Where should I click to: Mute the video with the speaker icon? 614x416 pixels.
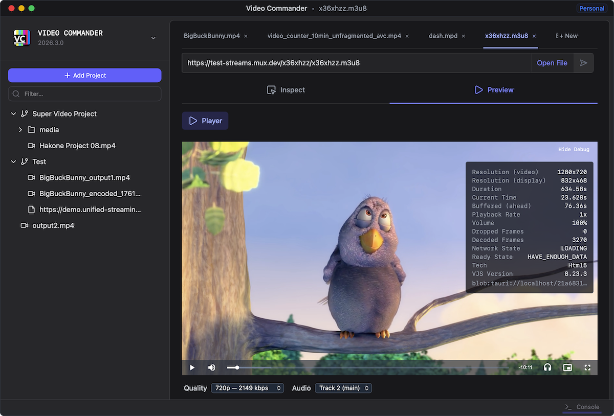[212, 367]
